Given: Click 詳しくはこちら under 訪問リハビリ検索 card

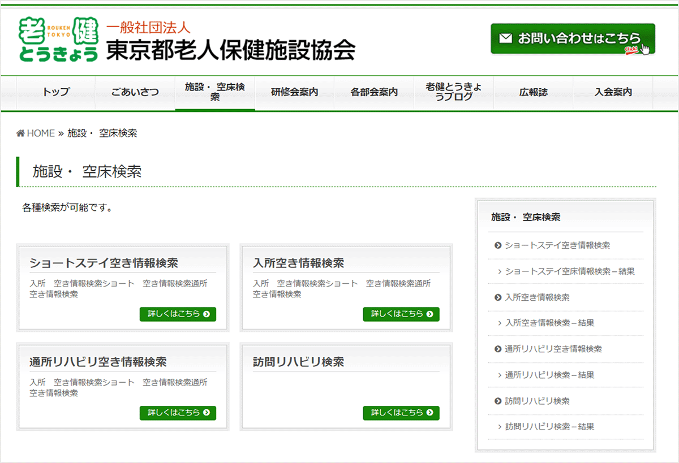Looking at the screenshot, I should pos(401,413).
